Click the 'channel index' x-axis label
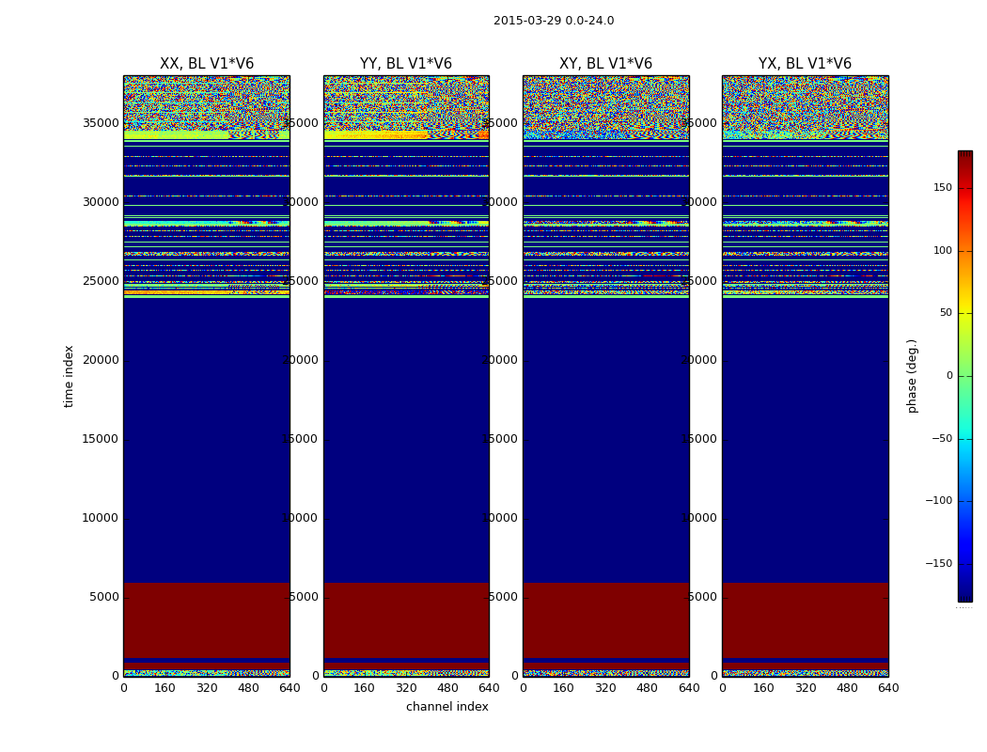Screen dimensions: 987x752 pos(446,707)
